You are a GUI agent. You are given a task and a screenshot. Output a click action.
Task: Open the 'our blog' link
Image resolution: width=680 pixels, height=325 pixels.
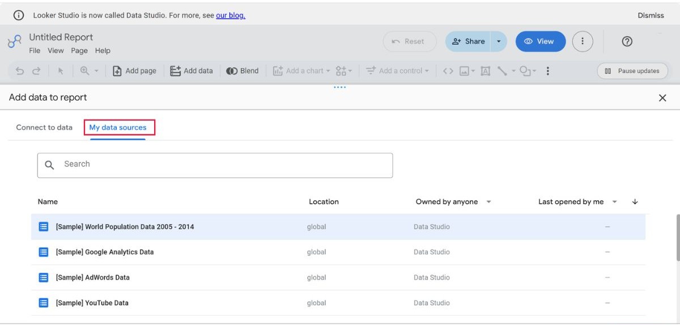(231, 15)
